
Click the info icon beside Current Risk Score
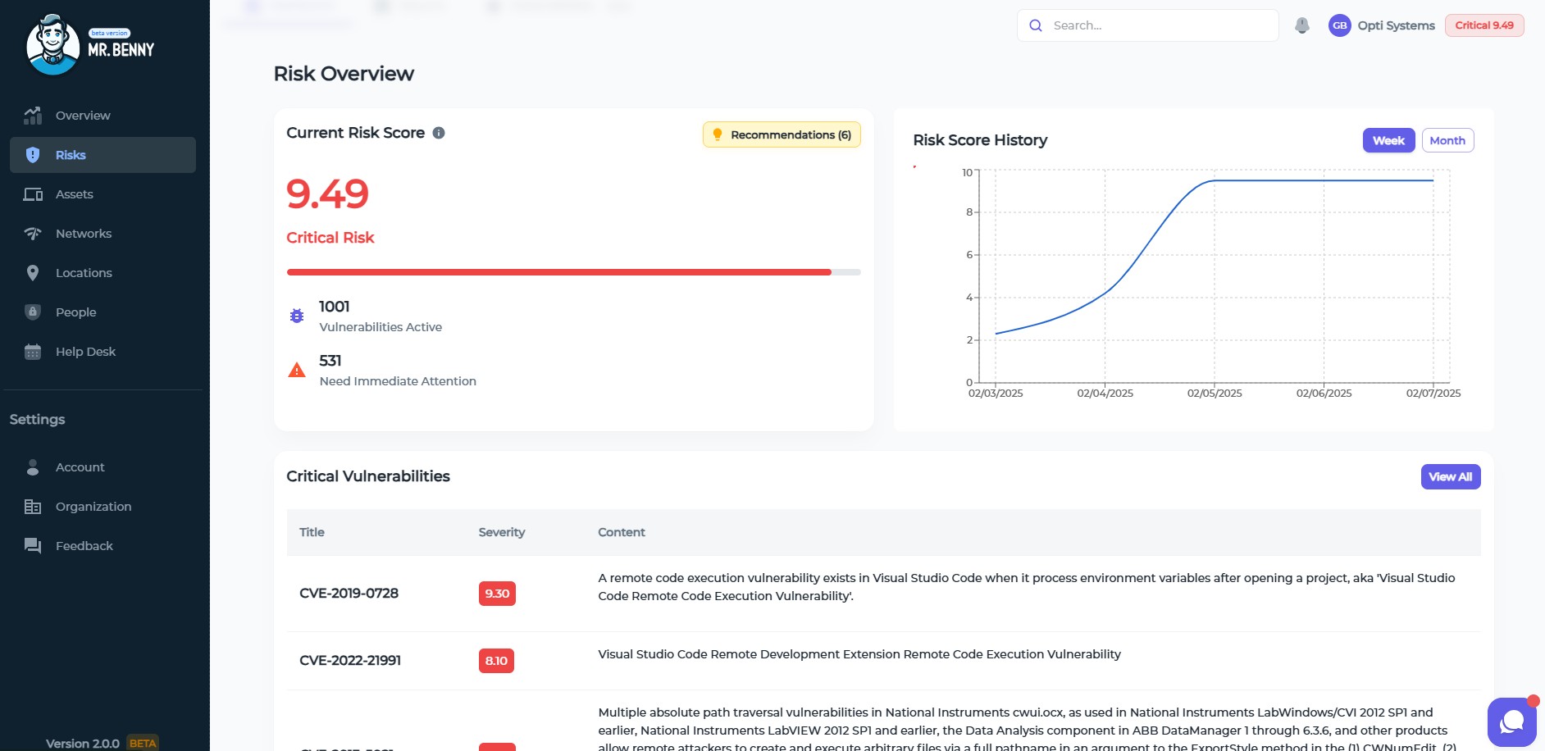(x=439, y=133)
